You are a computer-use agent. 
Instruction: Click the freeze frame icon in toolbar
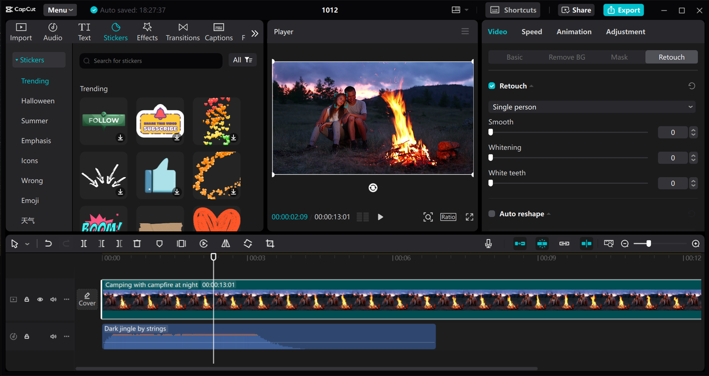click(x=181, y=244)
